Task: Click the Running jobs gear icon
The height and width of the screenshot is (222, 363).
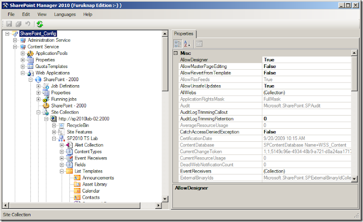Action: click(x=46, y=99)
